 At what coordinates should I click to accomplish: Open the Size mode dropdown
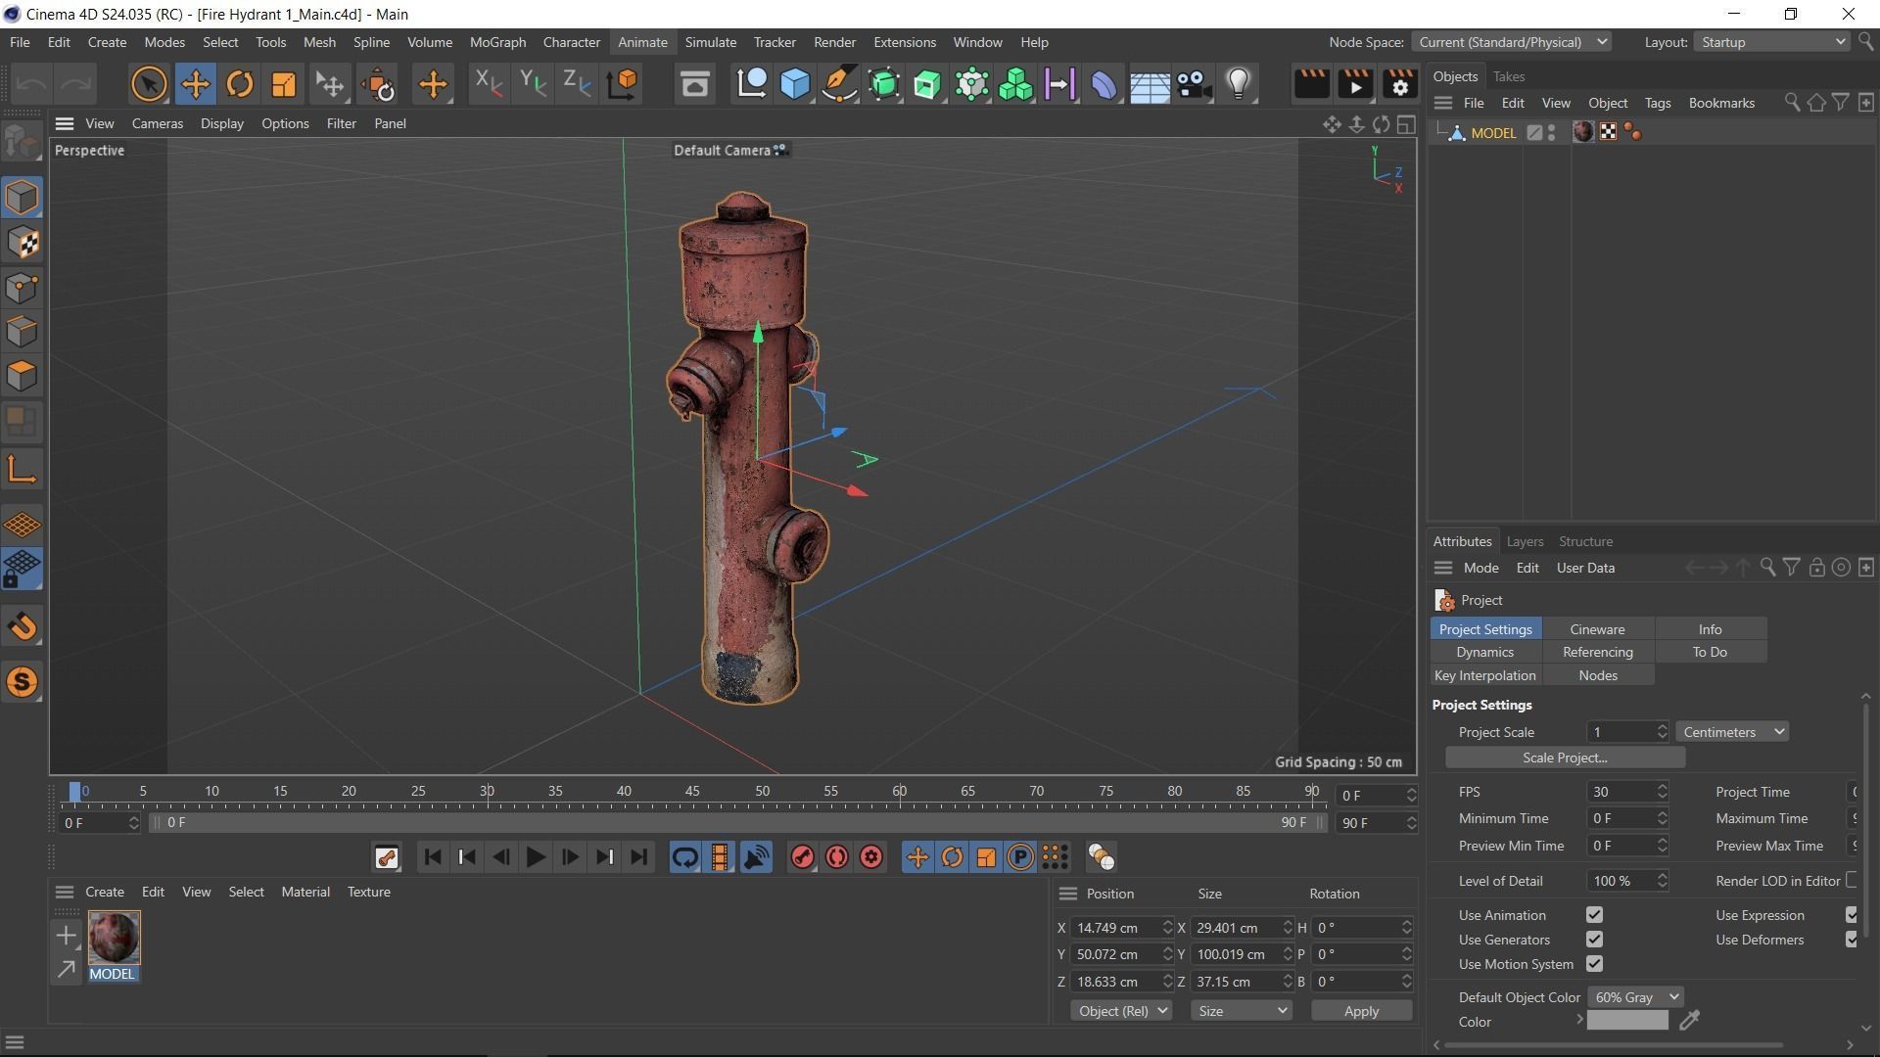(x=1242, y=1011)
